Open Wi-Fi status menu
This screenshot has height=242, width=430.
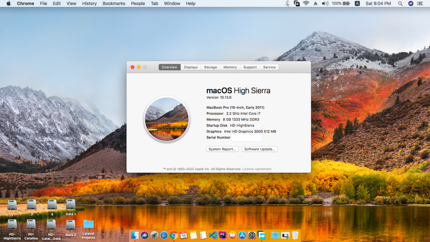click(306, 3)
